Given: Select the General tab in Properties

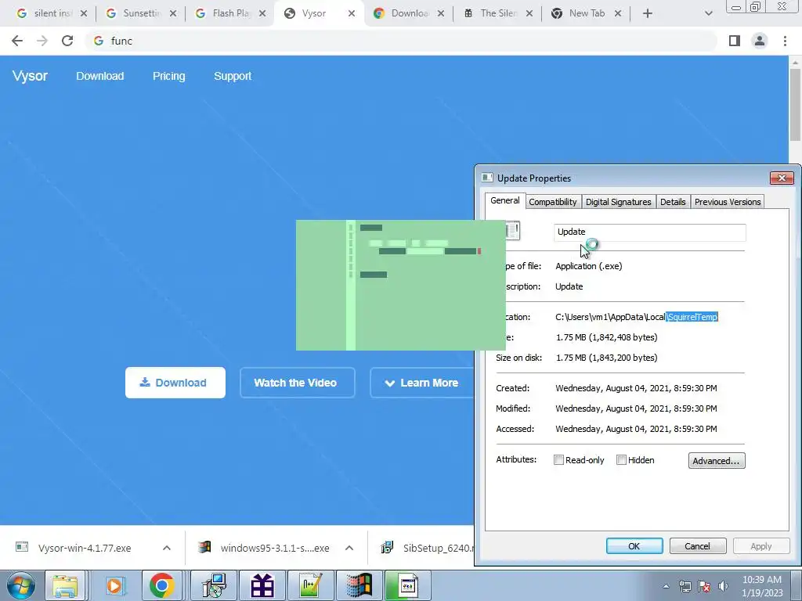Looking at the screenshot, I should (x=505, y=200).
